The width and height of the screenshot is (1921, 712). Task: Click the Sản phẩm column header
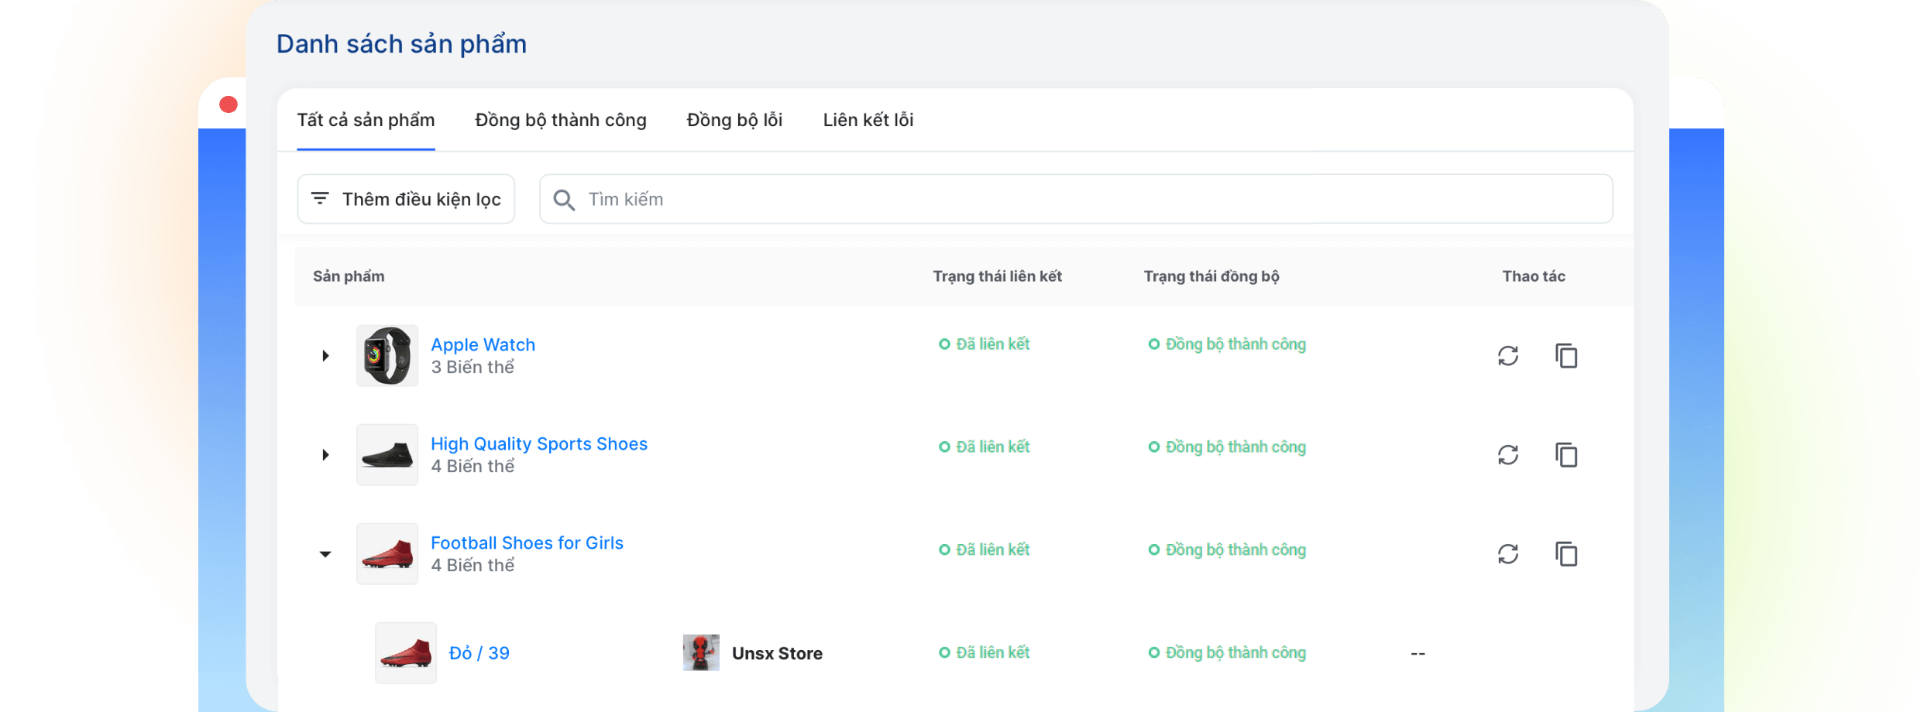[x=349, y=276]
